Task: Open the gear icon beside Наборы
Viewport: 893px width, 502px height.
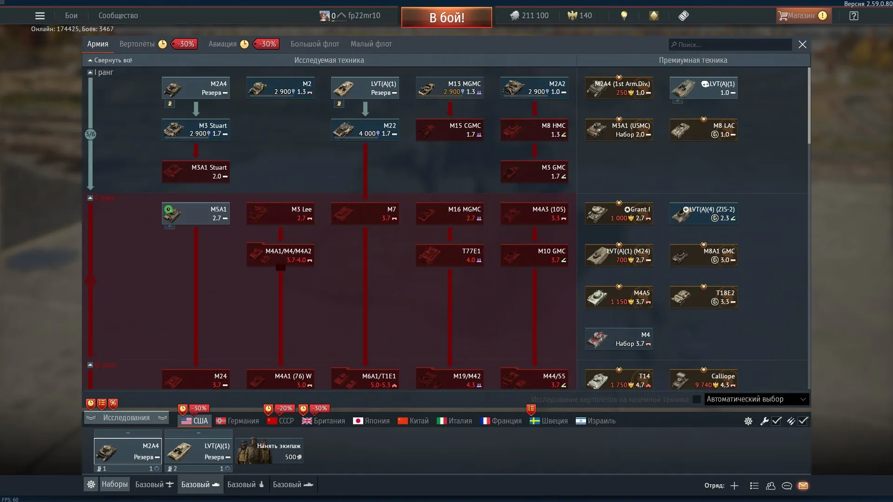Action: [91, 484]
